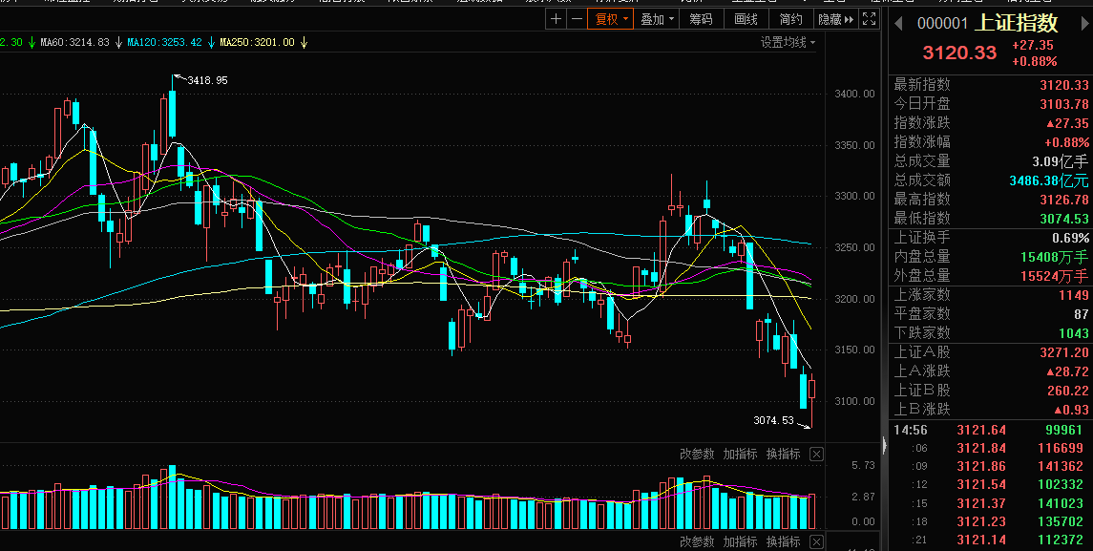The image size is (1093, 551).
Task: Click the minus zoom-out chart icon
Action: [x=577, y=19]
